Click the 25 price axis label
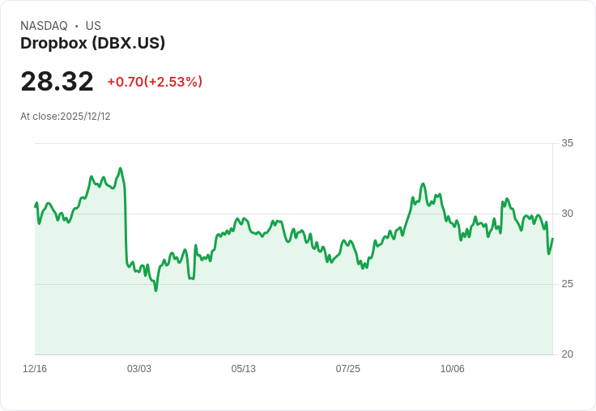 [567, 284]
